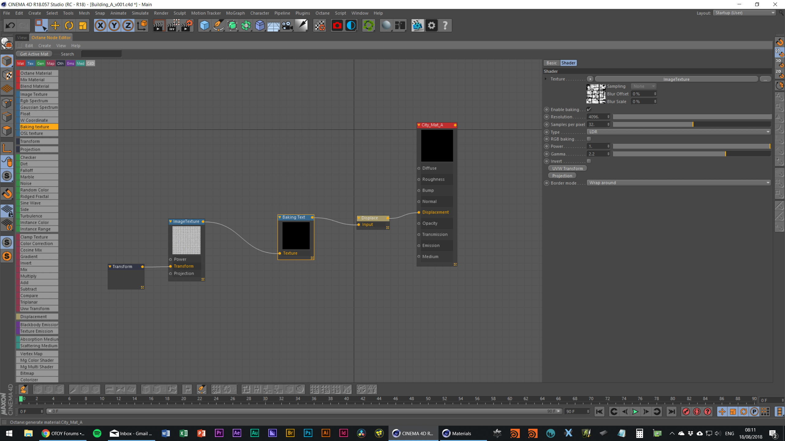
Task: Open the MoGraph menu
Action: pyautogui.click(x=235, y=13)
